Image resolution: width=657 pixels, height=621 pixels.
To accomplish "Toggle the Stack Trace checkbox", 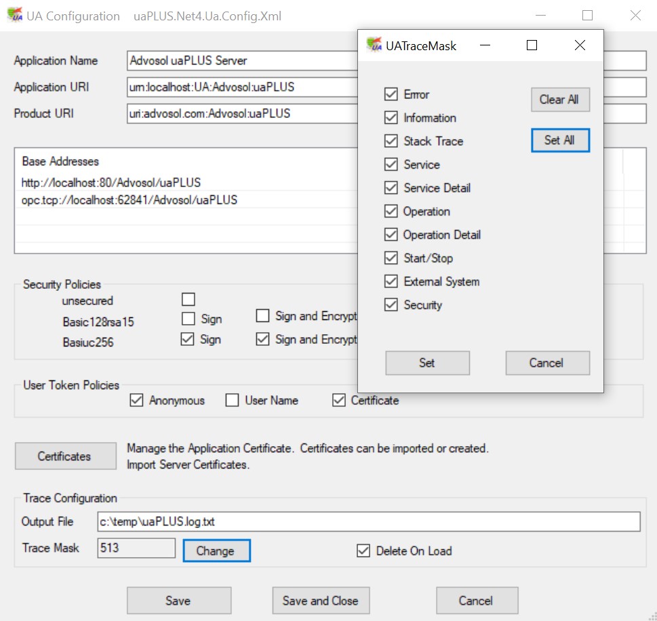I will click(391, 141).
